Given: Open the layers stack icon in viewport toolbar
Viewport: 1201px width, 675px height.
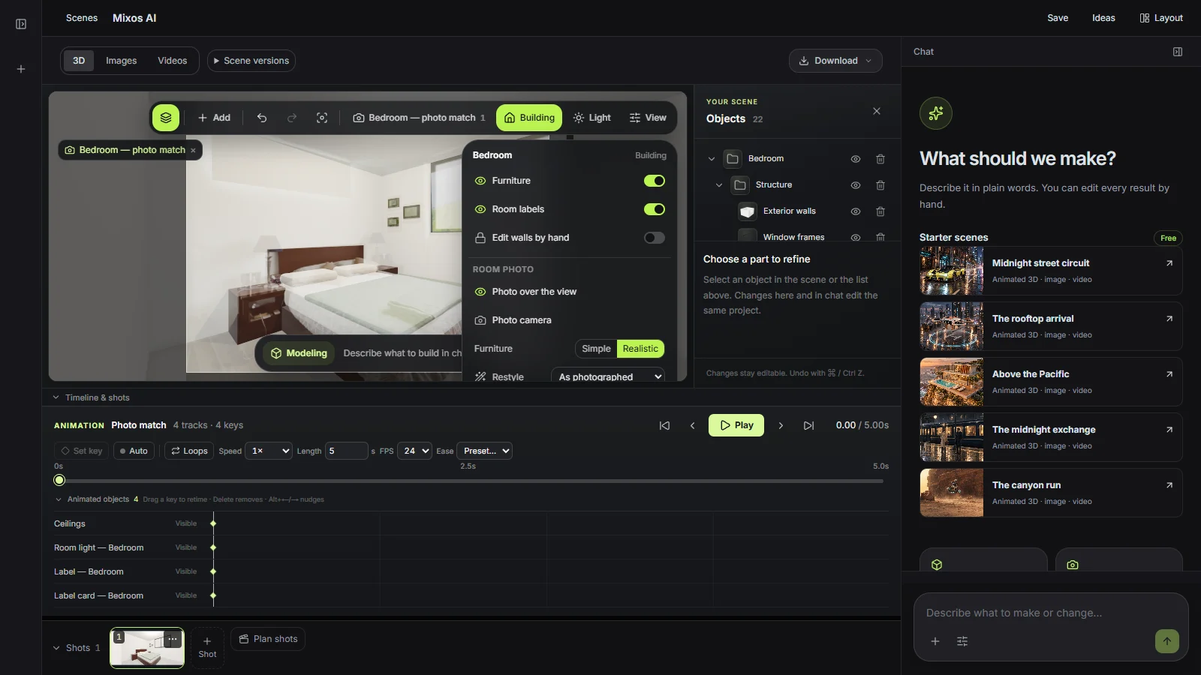Looking at the screenshot, I should click(166, 118).
